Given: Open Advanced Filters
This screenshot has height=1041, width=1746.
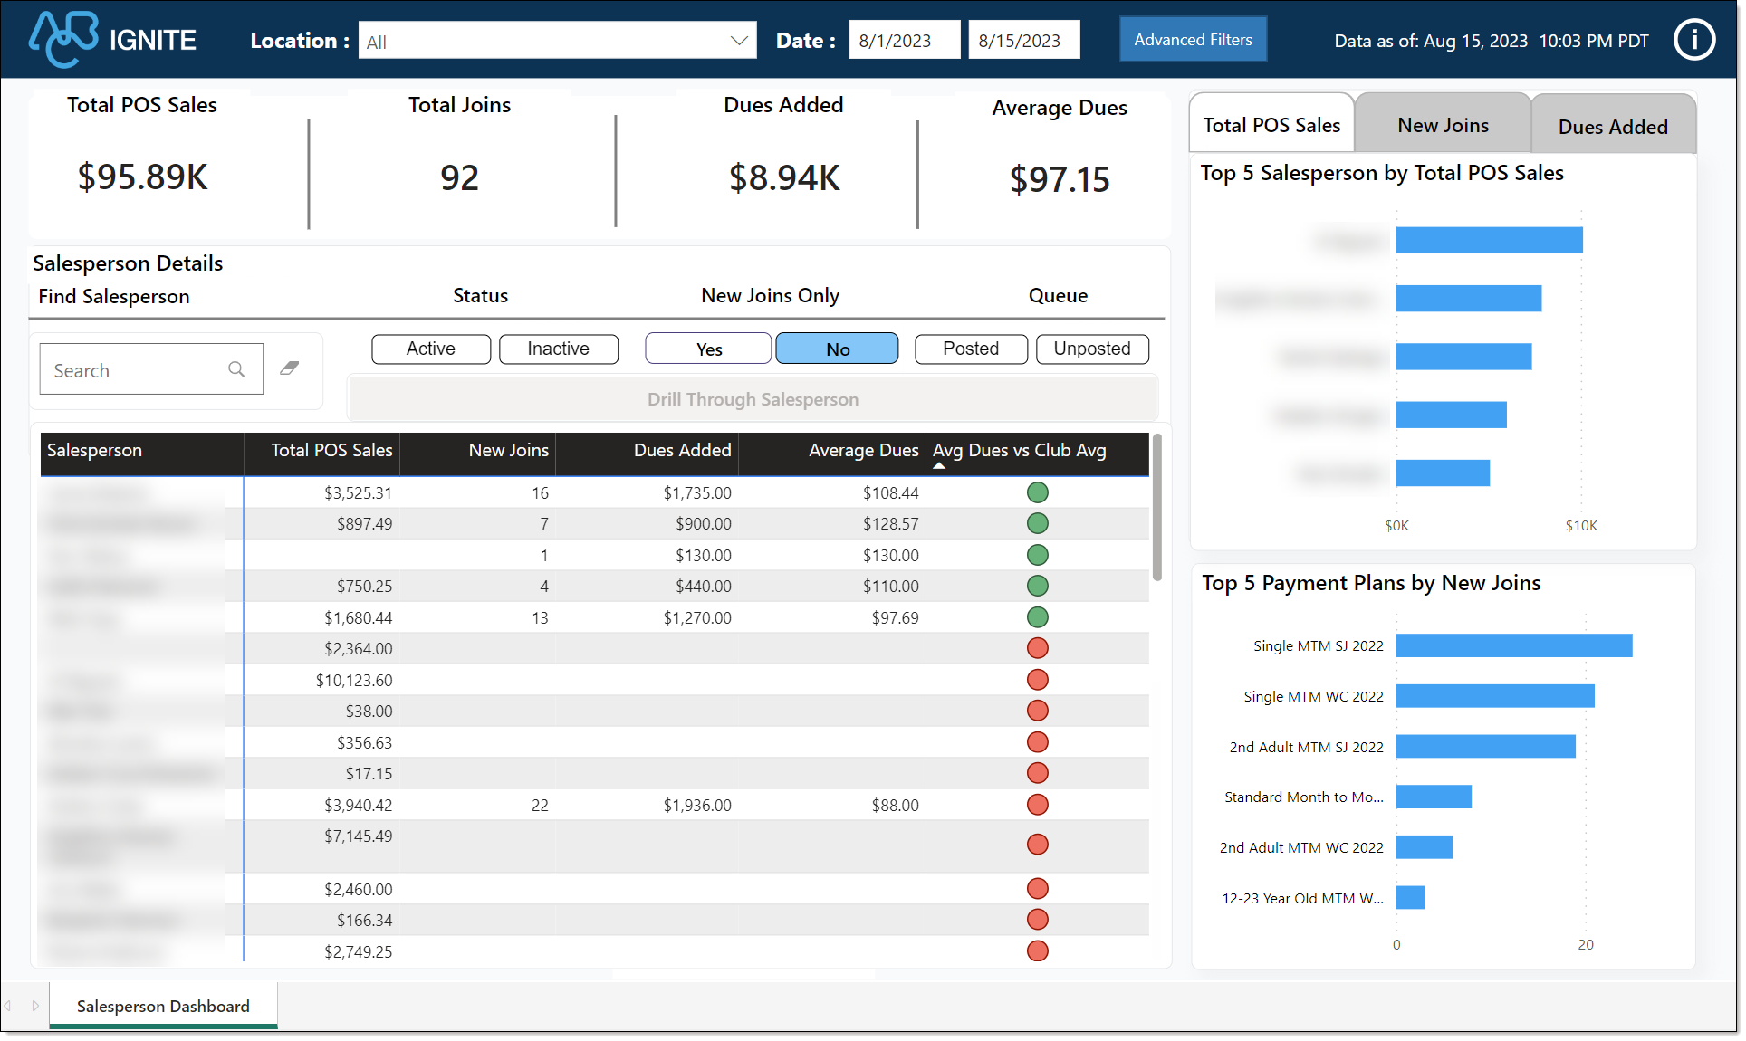Looking at the screenshot, I should pos(1193,40).
